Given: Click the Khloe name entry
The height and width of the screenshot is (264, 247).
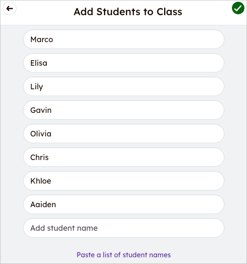Looking at the screenshot, I should 124,181.
